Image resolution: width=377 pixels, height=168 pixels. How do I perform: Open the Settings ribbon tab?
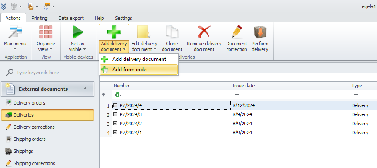(x=124, y=18)
